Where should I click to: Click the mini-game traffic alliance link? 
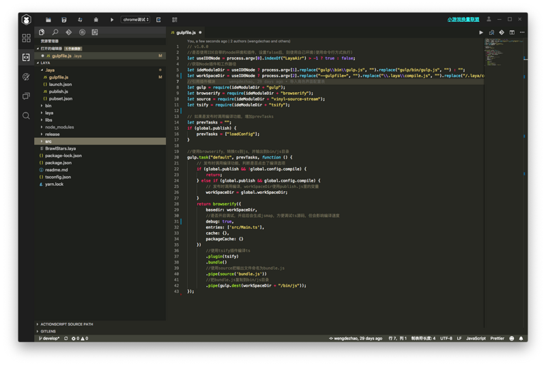click(x=463, y=20)
